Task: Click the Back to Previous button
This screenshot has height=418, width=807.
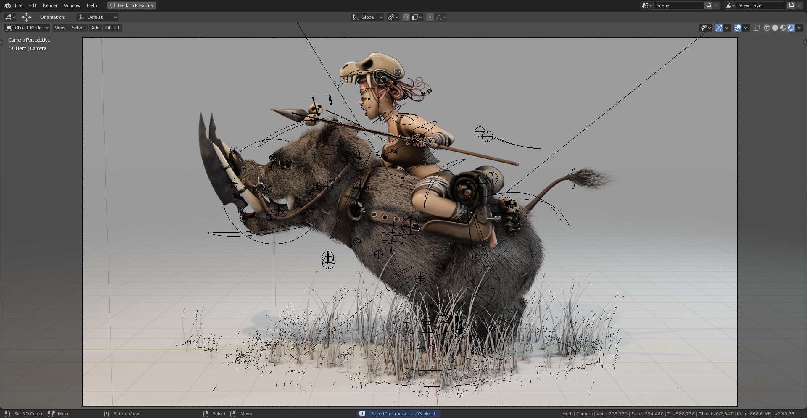Action: click(132, 5)
